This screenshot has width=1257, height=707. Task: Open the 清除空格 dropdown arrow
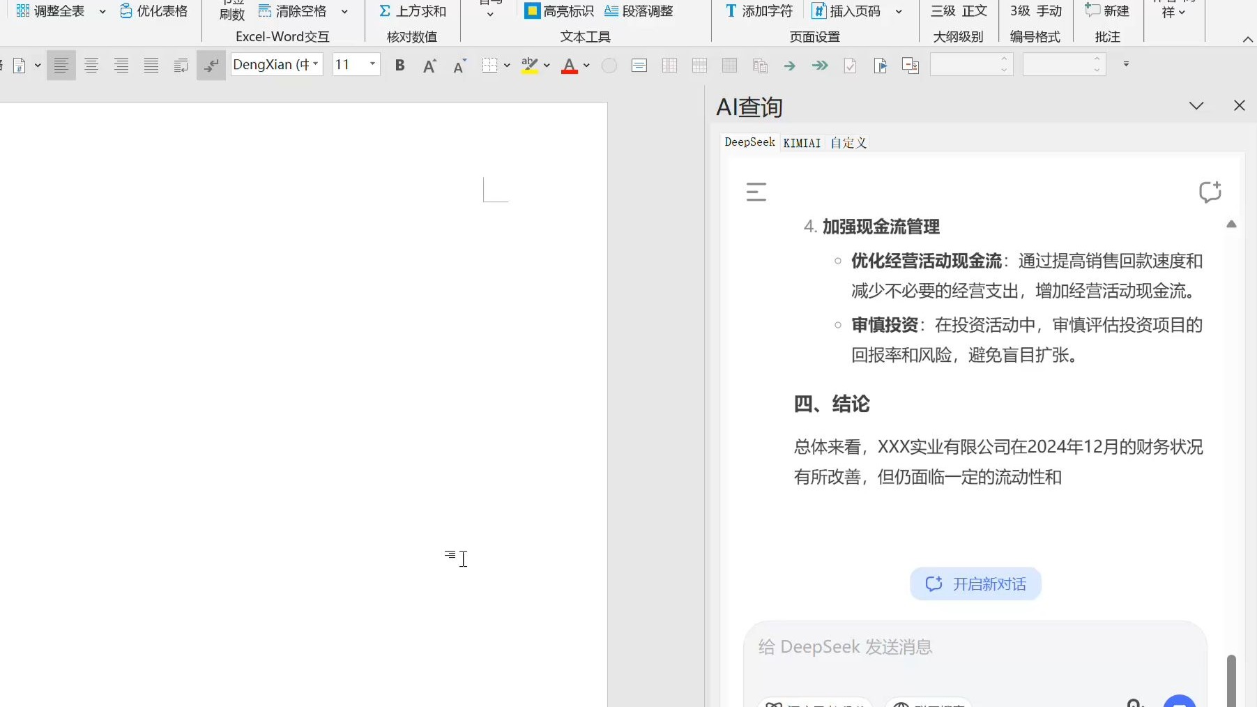[344, 12]
